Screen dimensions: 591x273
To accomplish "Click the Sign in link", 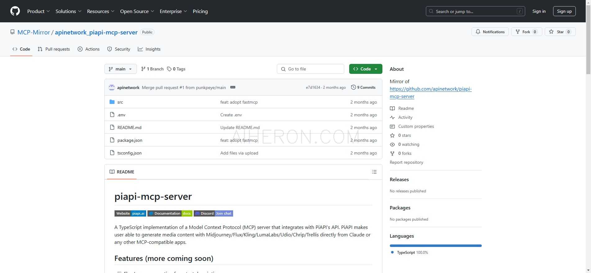I will tap(539, 11).
